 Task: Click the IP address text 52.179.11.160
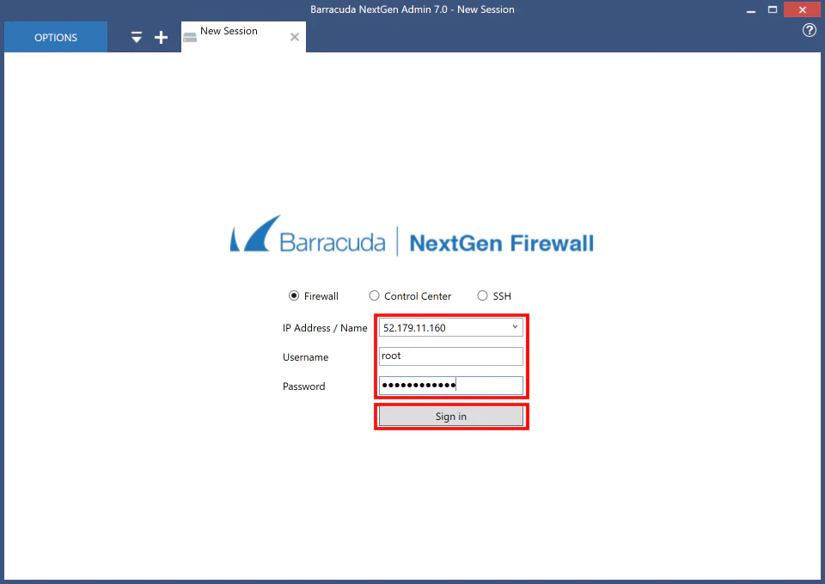pyautogui.click(x=414, y=328)
